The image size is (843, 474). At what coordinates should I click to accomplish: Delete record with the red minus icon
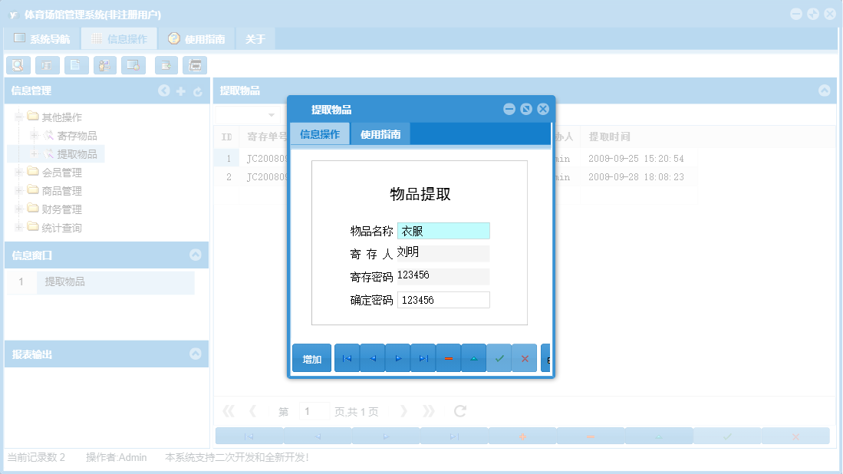[x=448, y=358]
